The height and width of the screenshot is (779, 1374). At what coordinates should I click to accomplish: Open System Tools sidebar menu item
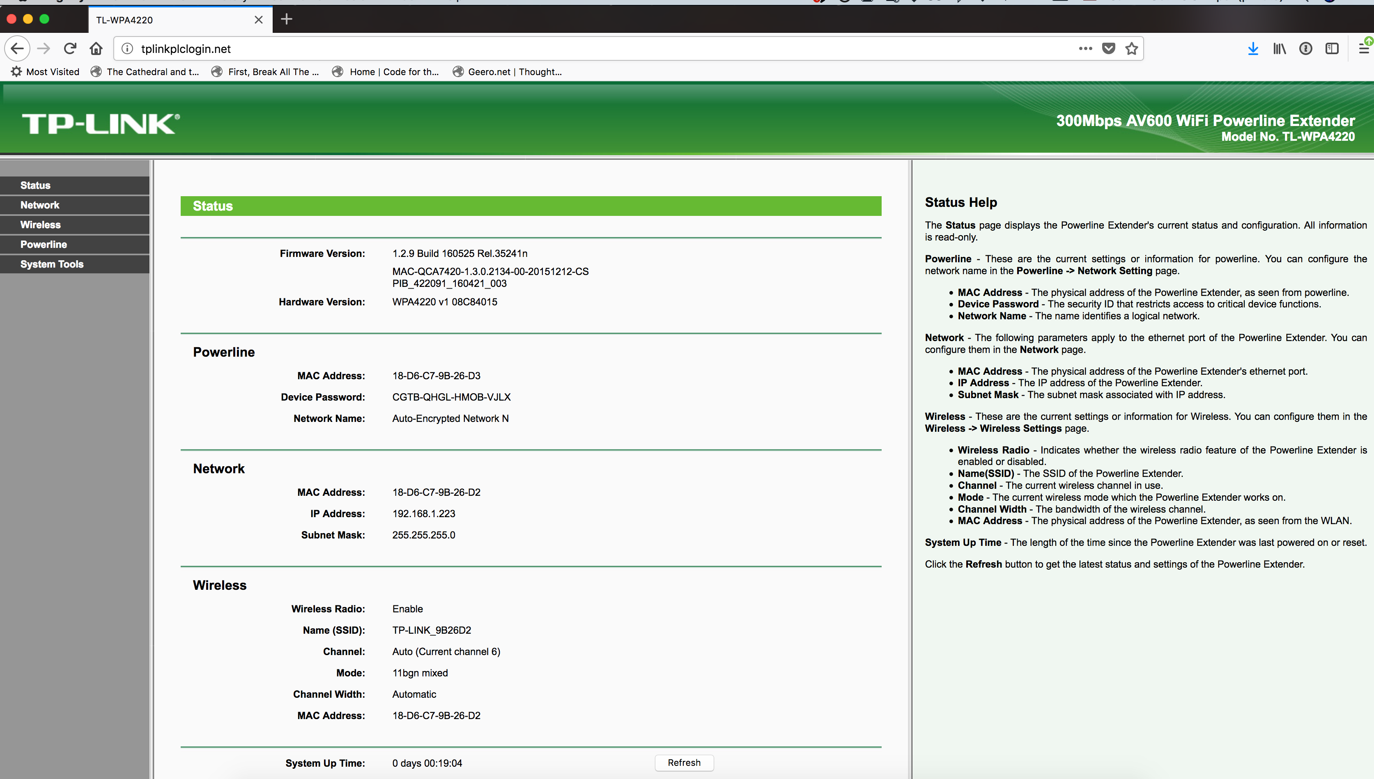(74, 264)
